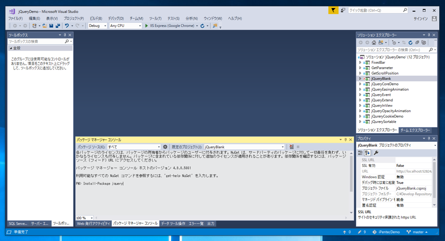Click the Collapse All icon in Solution Explorer

tap(417, 43)
